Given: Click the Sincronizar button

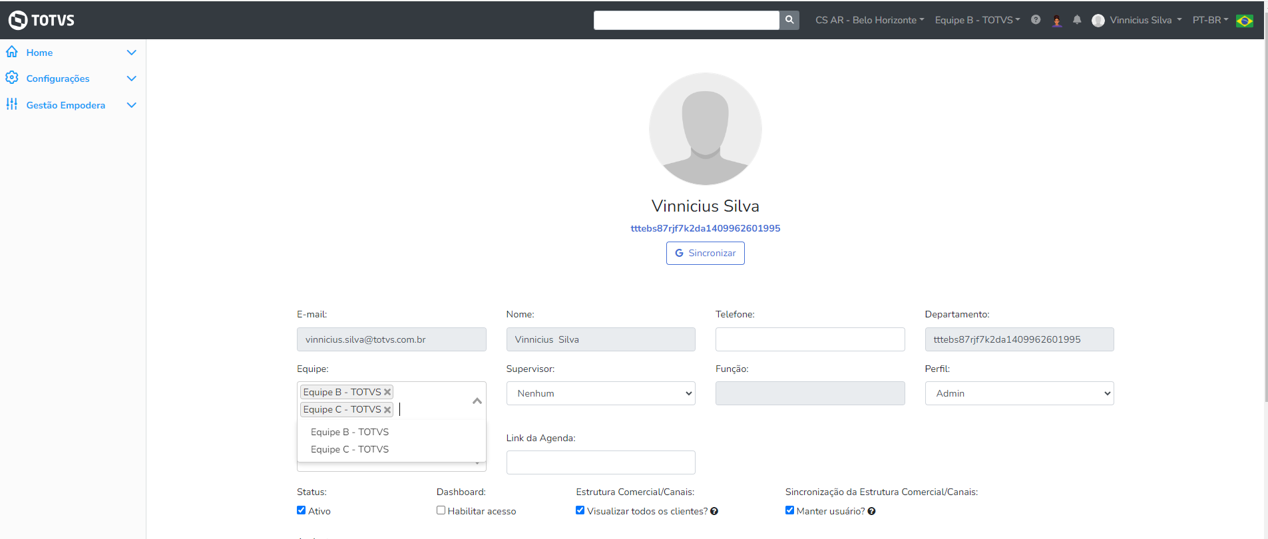Looking at the screenshot, I should tap(705, 253).
